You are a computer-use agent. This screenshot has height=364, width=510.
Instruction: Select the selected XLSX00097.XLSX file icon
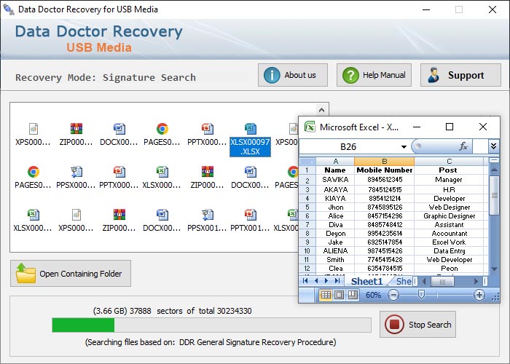click(x=250, y=129)
